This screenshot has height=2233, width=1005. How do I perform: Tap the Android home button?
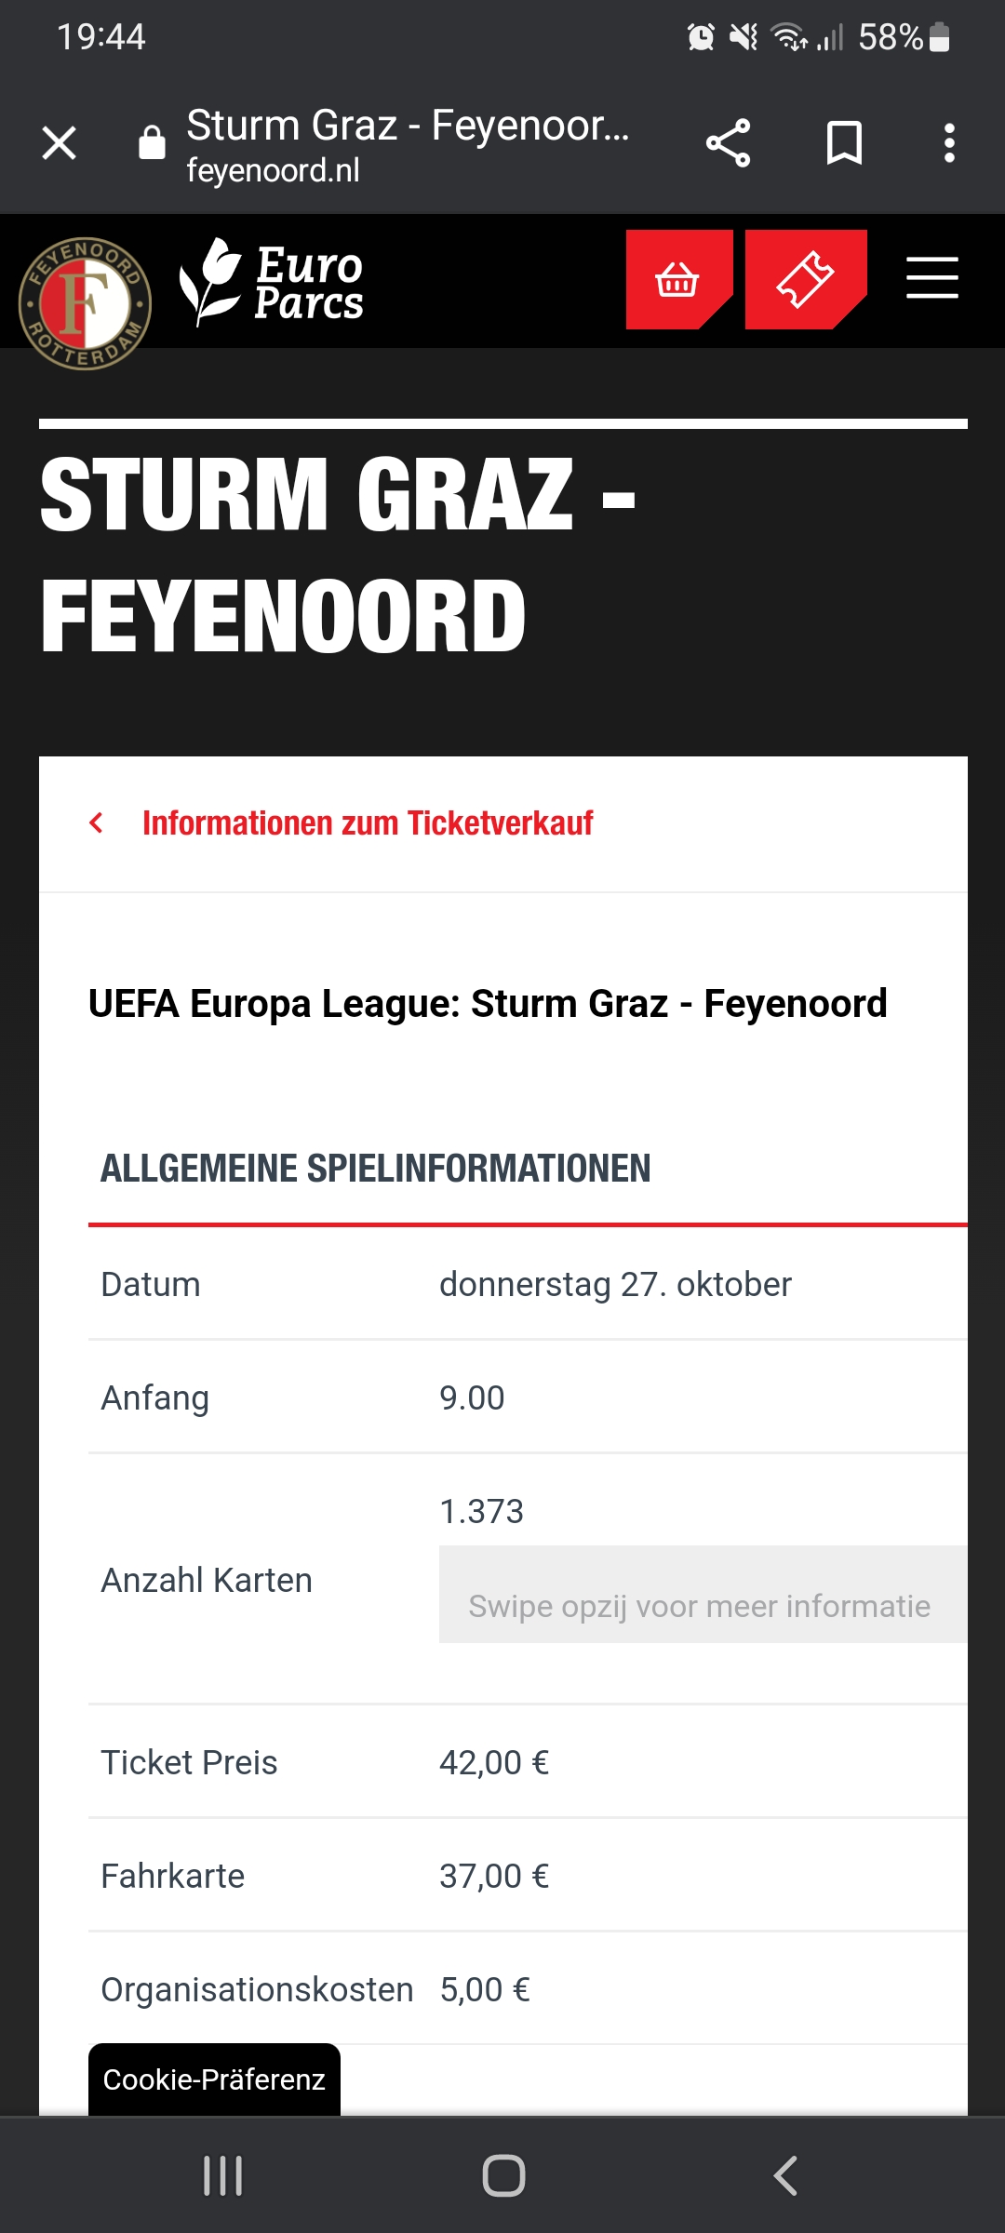[x=503, y=2176]
